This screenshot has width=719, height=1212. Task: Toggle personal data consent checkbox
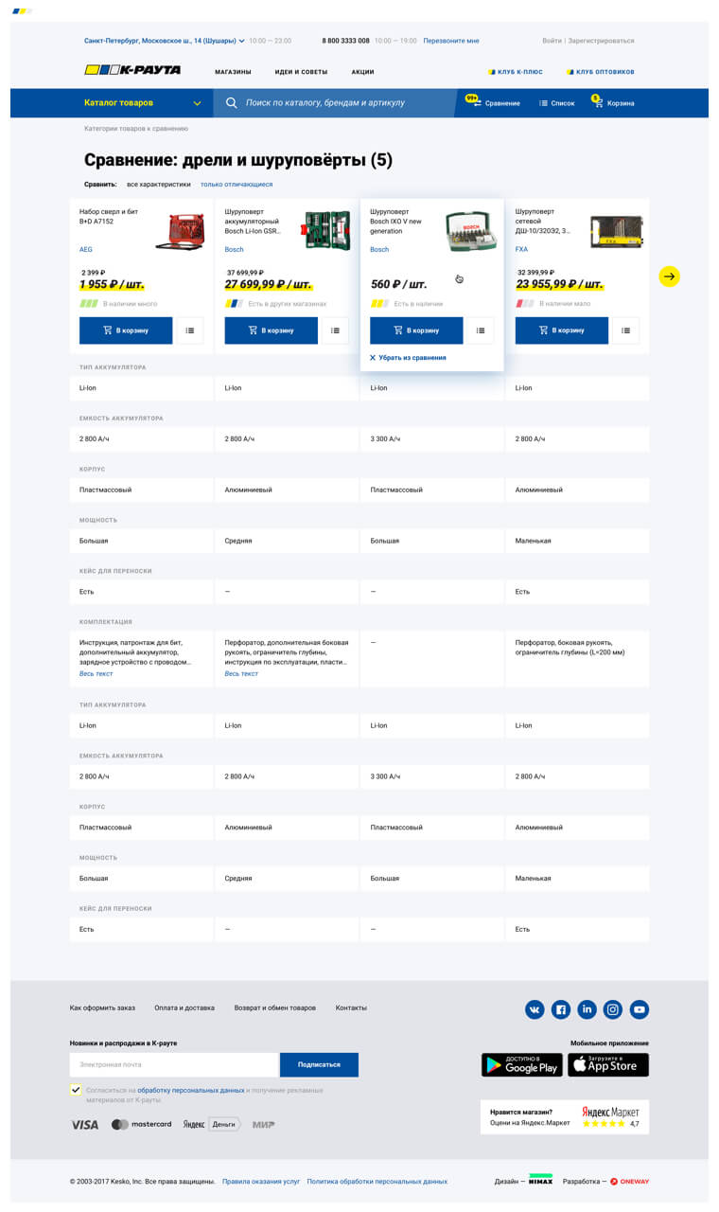coord(76,1090)
